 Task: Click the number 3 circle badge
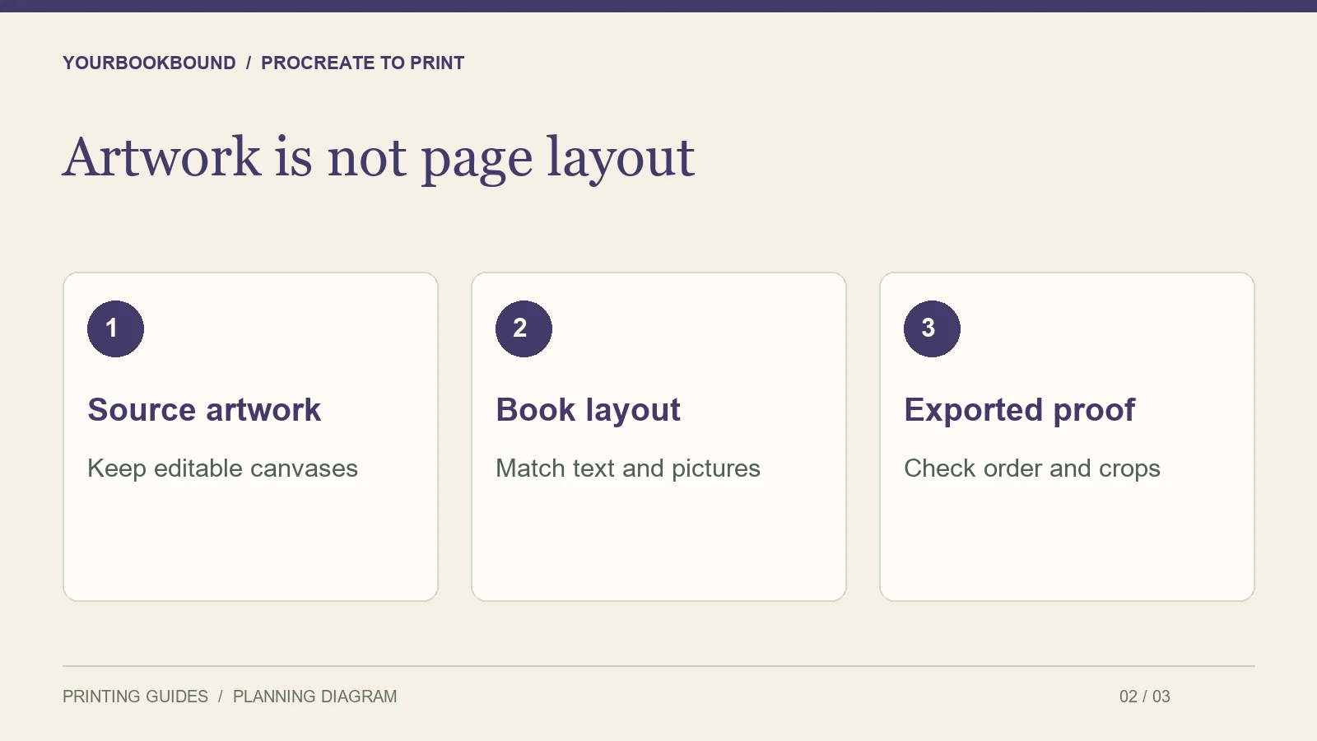point(932,329)
